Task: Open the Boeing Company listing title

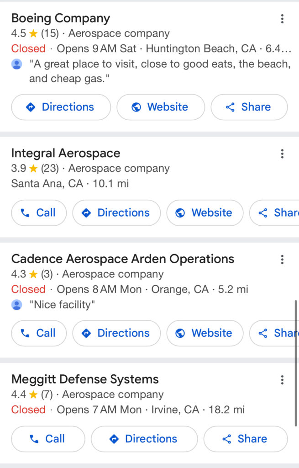Action: (61, 18)
